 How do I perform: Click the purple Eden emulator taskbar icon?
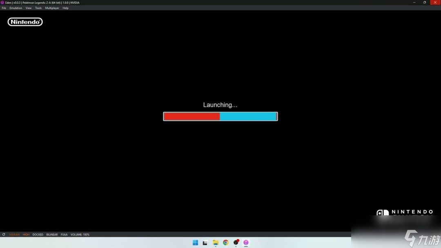[x=246, y=243]
